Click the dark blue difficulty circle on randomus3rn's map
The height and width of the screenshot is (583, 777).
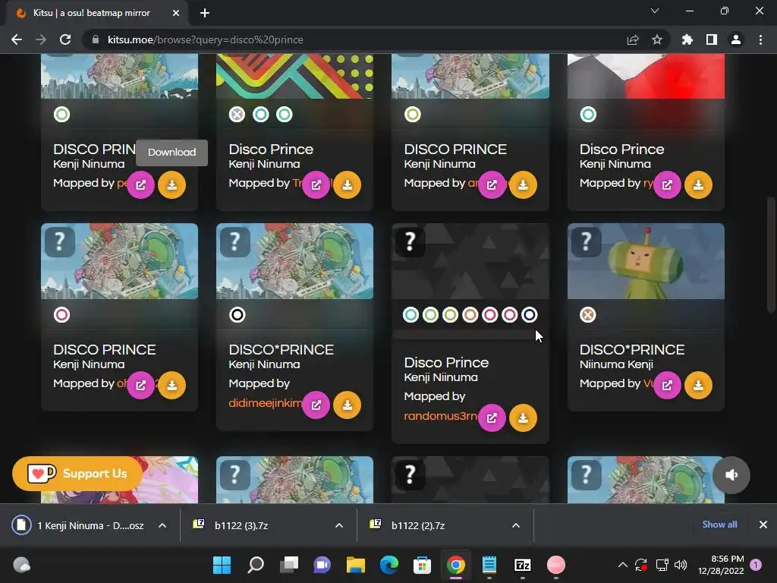(529, 315)
